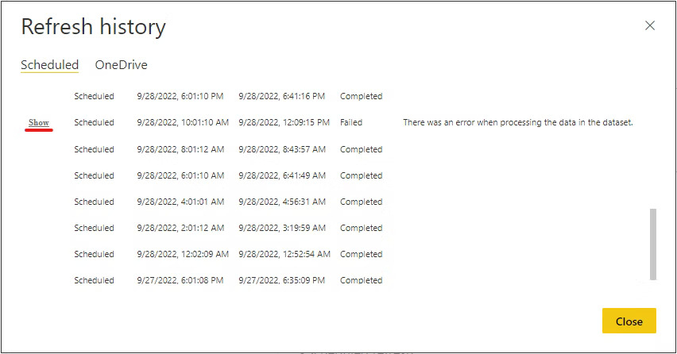
Task: Click the dataset processing error message
Action: tap(517, 122)
